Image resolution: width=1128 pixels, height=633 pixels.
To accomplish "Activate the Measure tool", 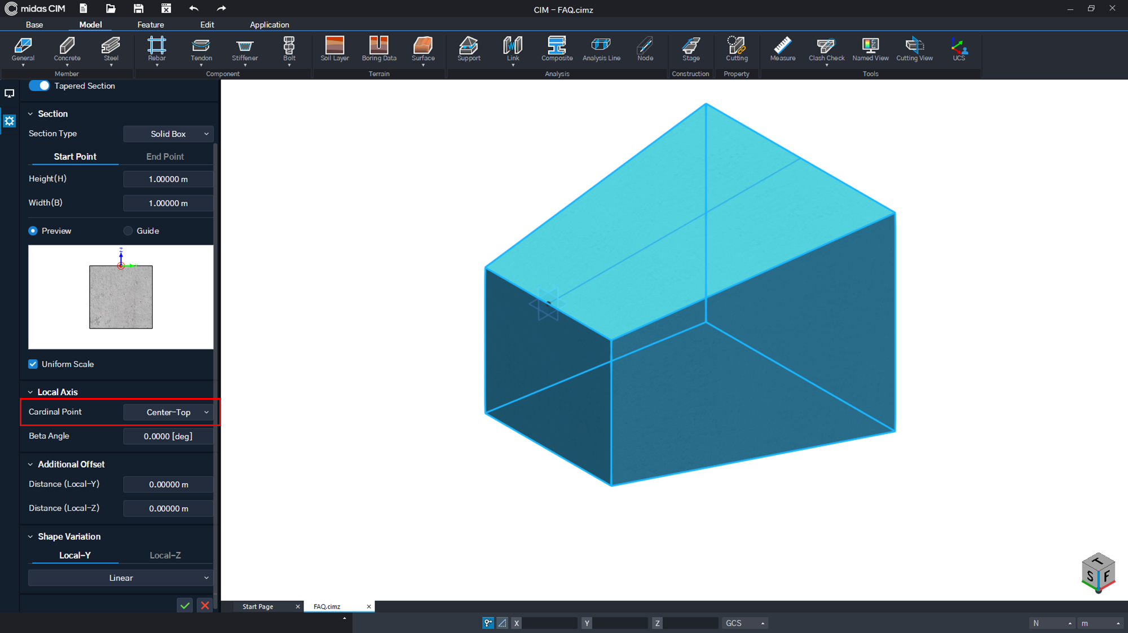I will (783, 49).
